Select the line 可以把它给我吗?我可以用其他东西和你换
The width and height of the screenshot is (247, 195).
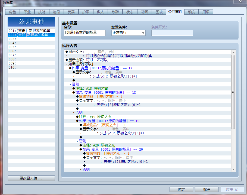(x=148, y=56)
